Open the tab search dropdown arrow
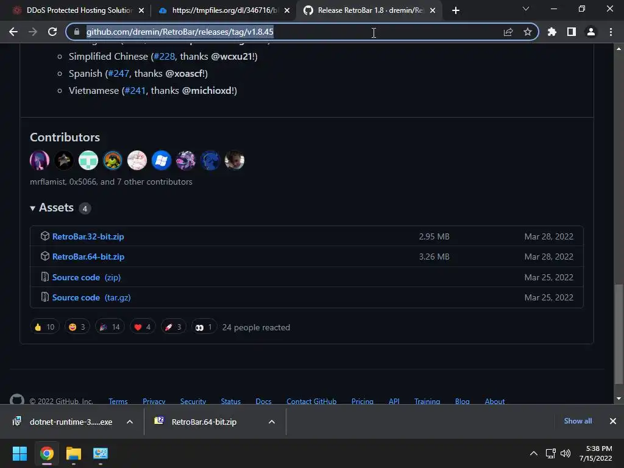 coord(526,9)
